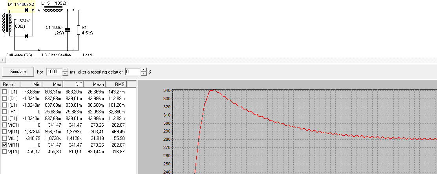
Task: Click the schematic scrollbar left arrow
Action: click(2, 60)
